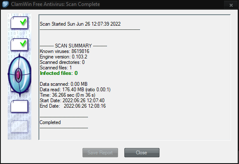
Task: Click the blank document icon below the scanner
Action: (19, 106)
